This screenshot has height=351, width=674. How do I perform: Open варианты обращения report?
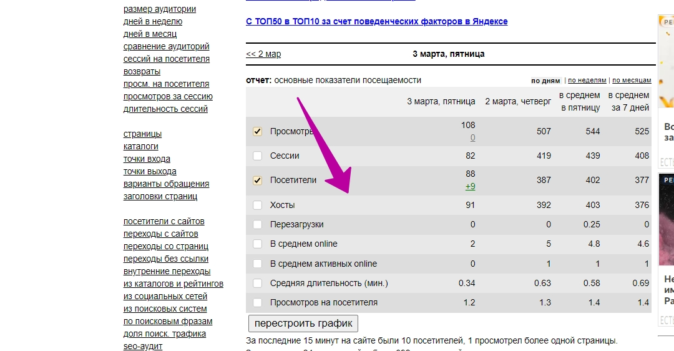click(167, 184)
